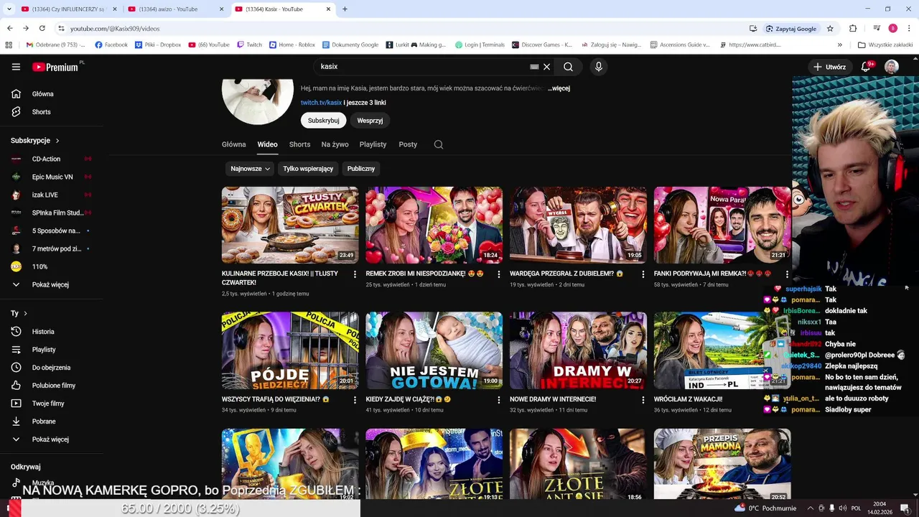Viewport: 919px width, 517px height.
Task: Go back with the browser back arrow
Action: (x=9, y=28)
